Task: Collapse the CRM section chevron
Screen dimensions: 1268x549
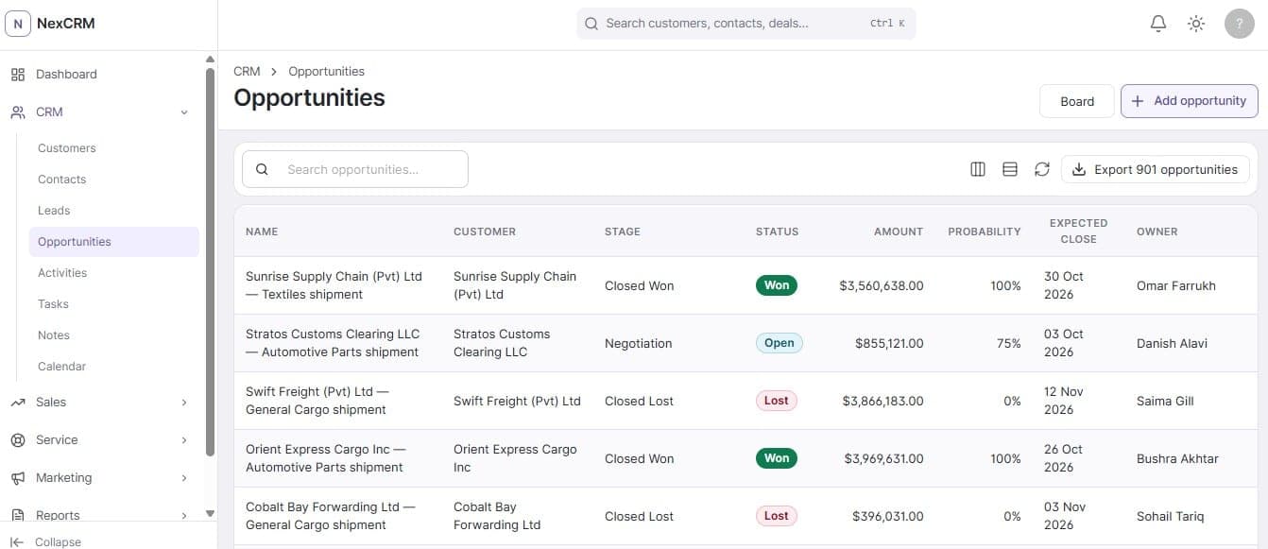Action: click(x=184, y=112)
